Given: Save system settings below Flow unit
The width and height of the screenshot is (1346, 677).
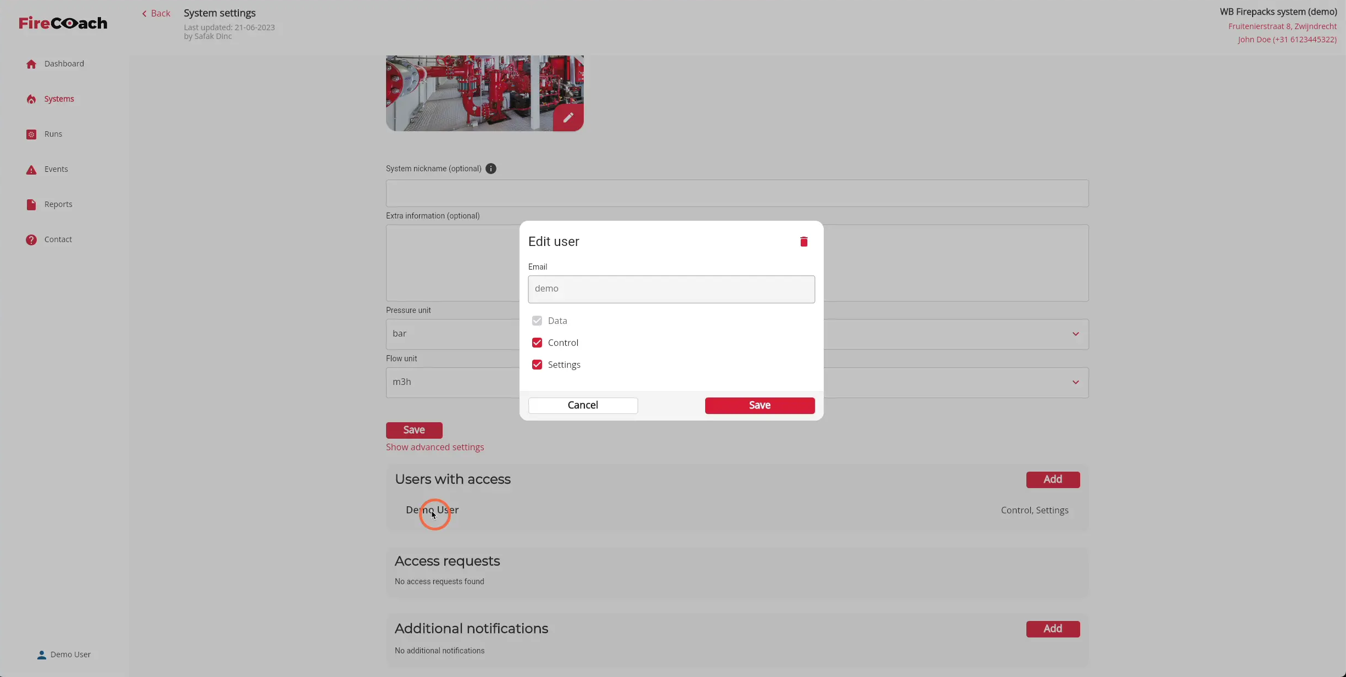Looking at the screenshot, I should point(414,430).
